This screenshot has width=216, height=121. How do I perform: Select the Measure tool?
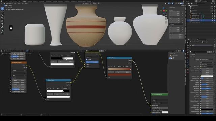pos(2,30)
